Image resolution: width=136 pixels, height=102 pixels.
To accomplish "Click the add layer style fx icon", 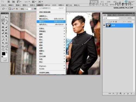I will (x=113, y=93).
